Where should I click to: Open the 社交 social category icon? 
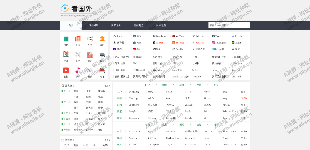pyautogui.click(x=90, y=39)
